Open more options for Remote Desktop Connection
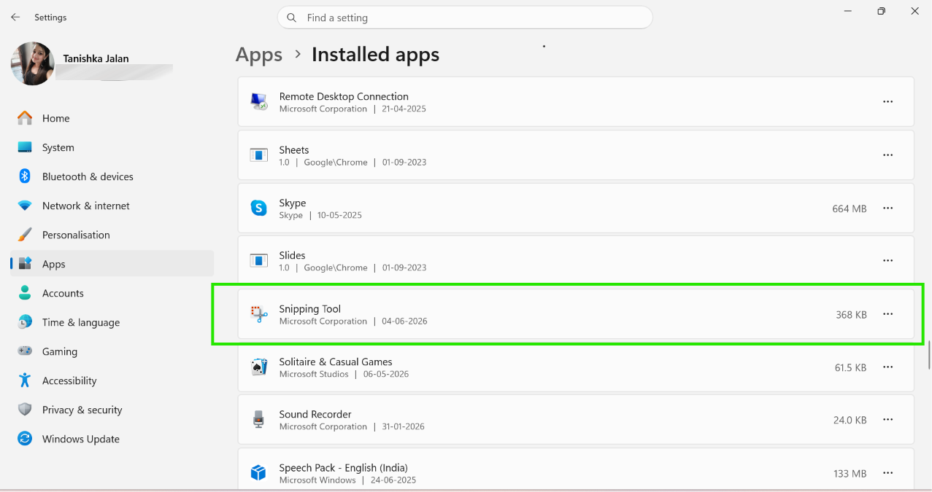This screenshot has height=492, width=932. click(887, 102)
